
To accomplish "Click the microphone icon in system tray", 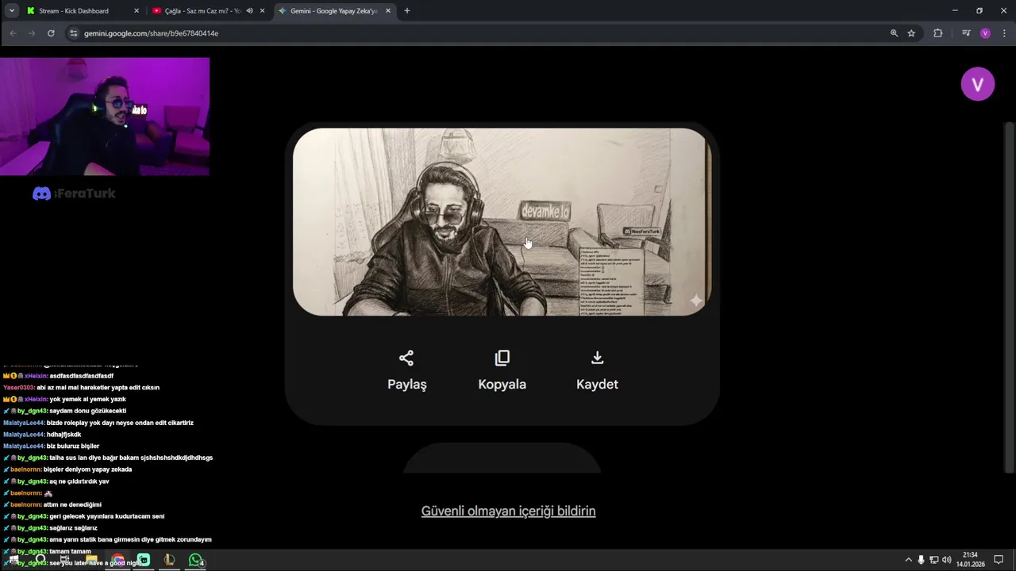I will [921, 560].
